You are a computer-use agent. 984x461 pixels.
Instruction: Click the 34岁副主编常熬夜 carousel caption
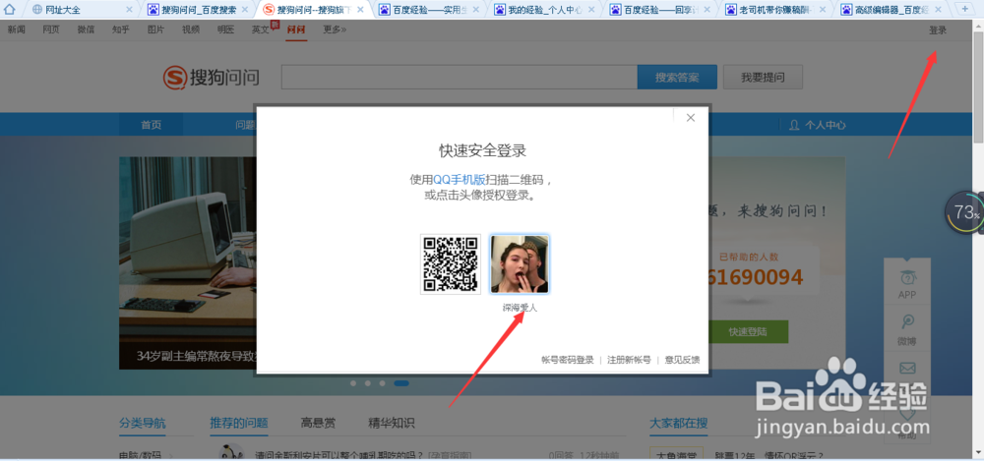(x=197, y=356)
